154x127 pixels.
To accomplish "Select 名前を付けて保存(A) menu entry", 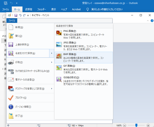I will click(x=28, y=53).
